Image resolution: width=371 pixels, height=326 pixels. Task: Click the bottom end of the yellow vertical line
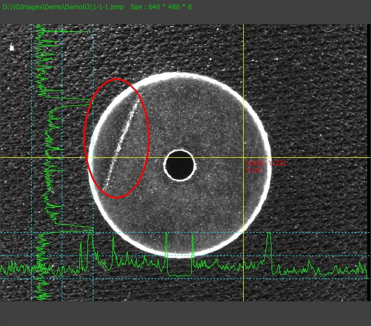(243, 299)
